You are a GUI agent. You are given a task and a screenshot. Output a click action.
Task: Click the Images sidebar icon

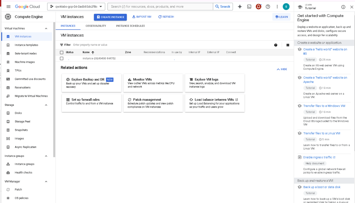coord(8,138)
